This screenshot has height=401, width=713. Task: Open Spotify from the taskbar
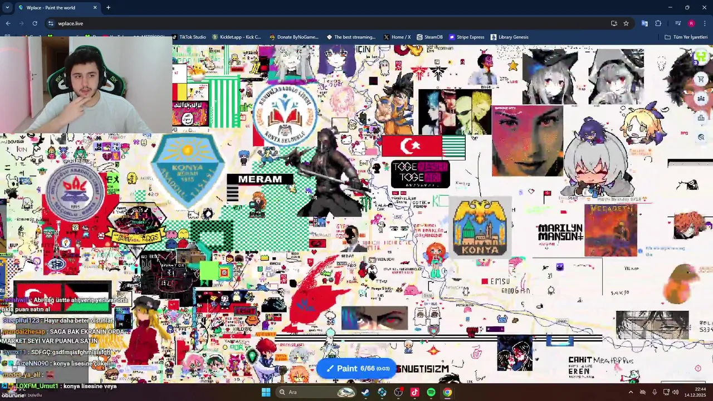431,392
